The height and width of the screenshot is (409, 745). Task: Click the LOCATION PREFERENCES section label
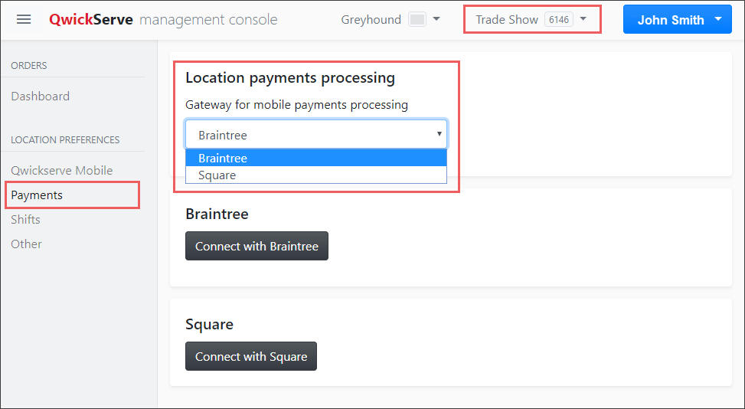click(x=65, y=140)
